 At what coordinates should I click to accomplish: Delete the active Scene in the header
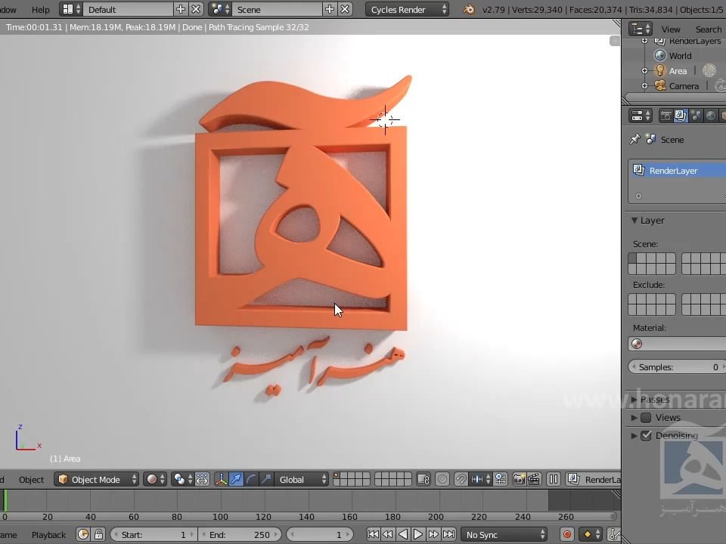[x=345, y=9]
